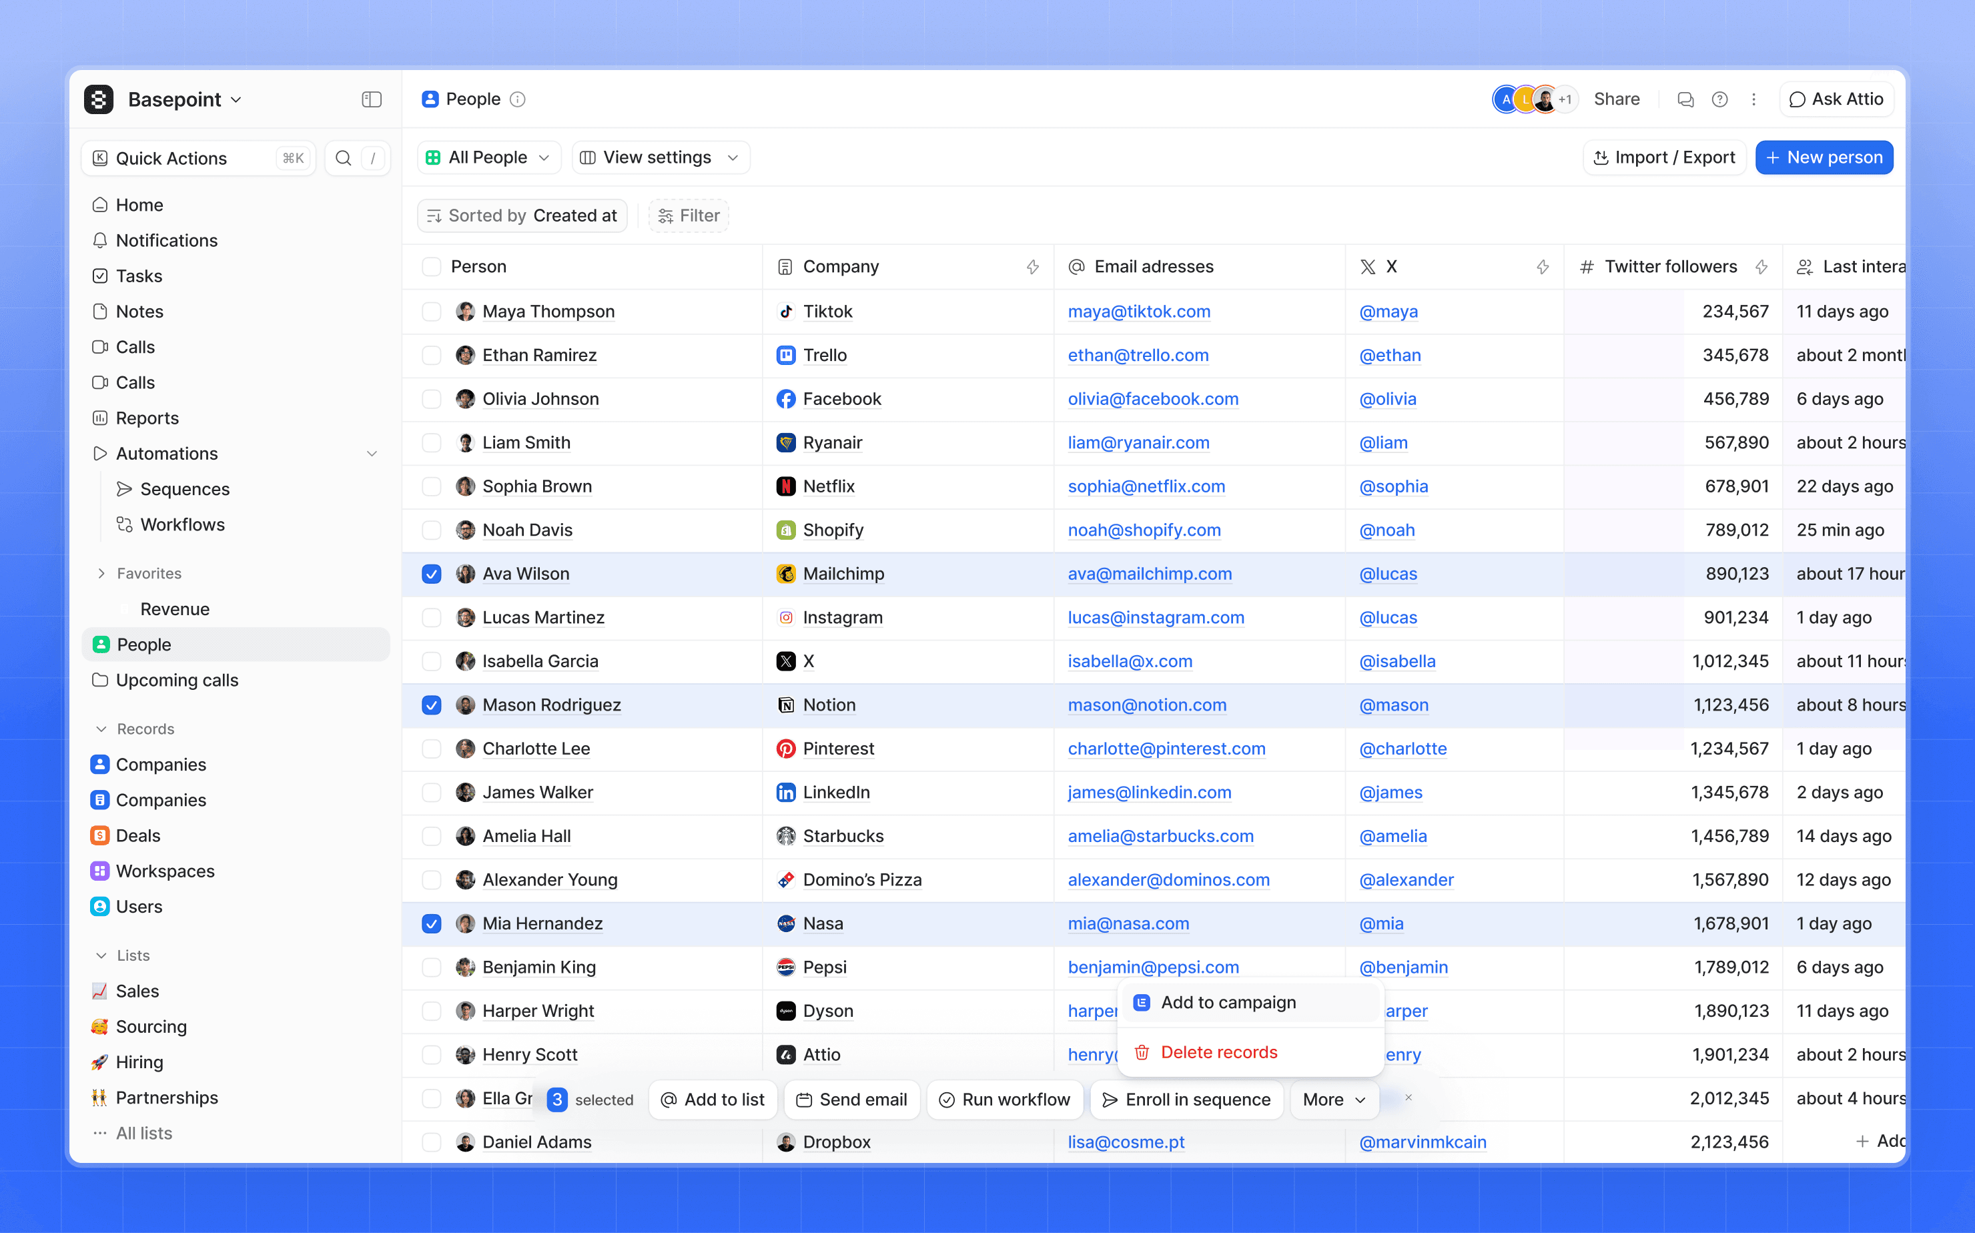Click the Filter button
The height and width of the screenshot is (1233, 1975).
689,216
